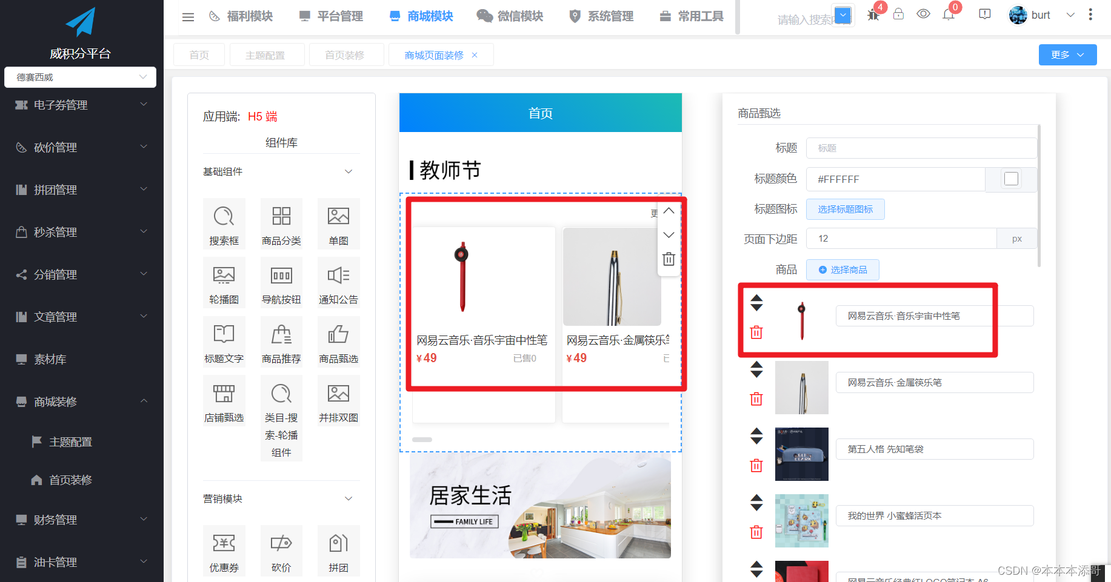Add the 并排双图 double image component
The width and height of the screenshot is (1111, 582).
[x=338, y=400]
